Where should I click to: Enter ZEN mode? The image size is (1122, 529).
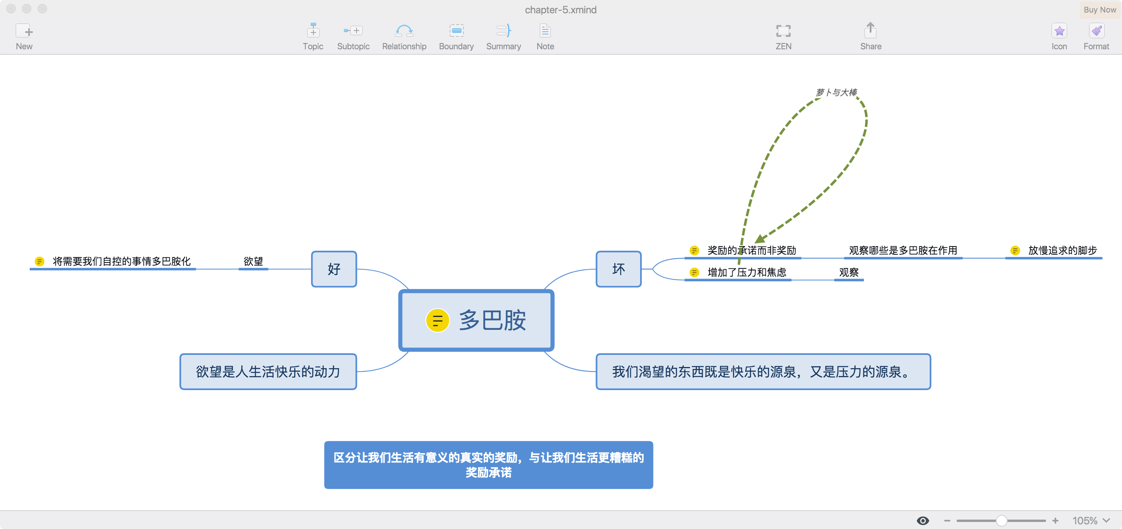coord(783,31)
